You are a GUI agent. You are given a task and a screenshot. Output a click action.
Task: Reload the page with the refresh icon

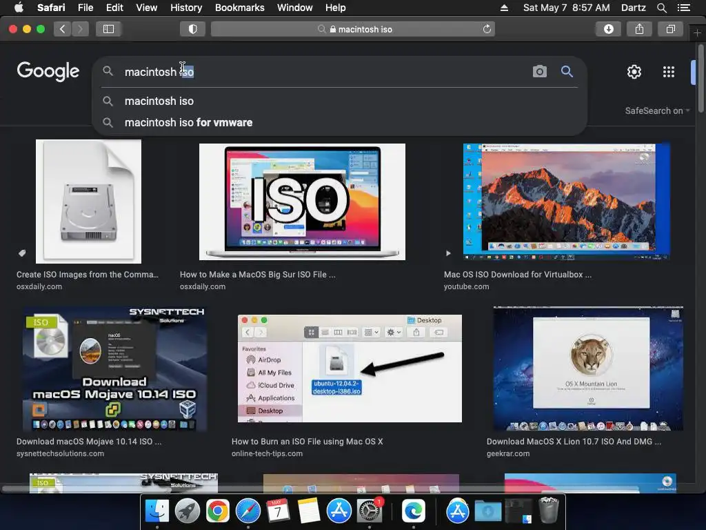(x=487, y=29)
